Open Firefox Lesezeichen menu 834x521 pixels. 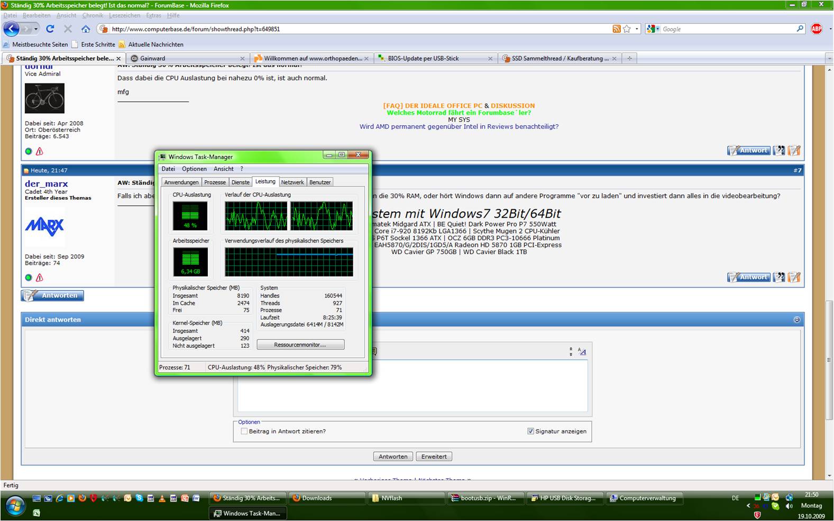124,15
